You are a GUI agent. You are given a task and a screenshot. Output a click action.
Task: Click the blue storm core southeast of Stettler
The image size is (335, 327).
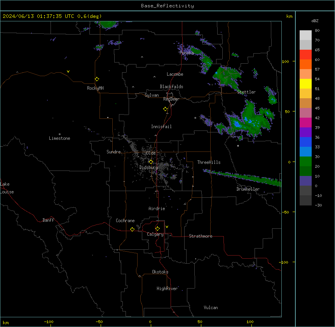point(237,123)
